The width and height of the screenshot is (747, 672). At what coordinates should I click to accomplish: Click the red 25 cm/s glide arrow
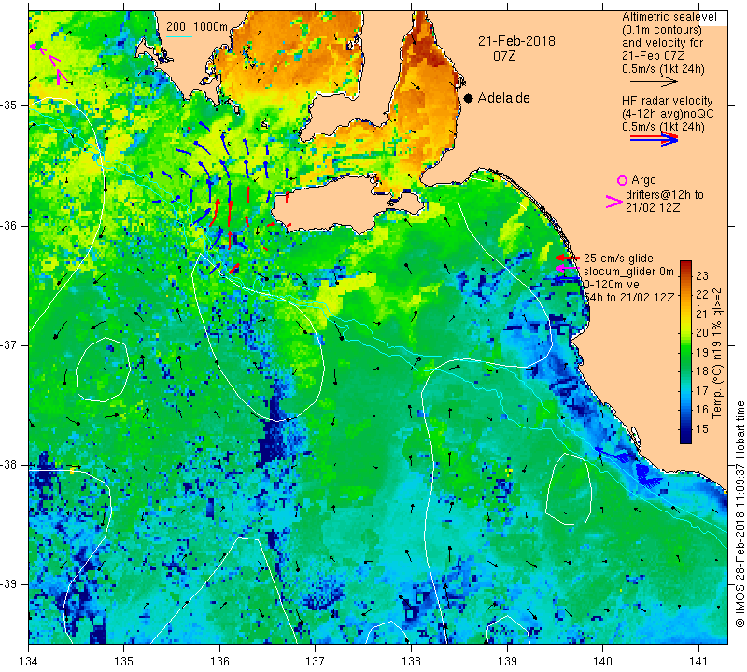pyautogui.click(x=568, y=258)
